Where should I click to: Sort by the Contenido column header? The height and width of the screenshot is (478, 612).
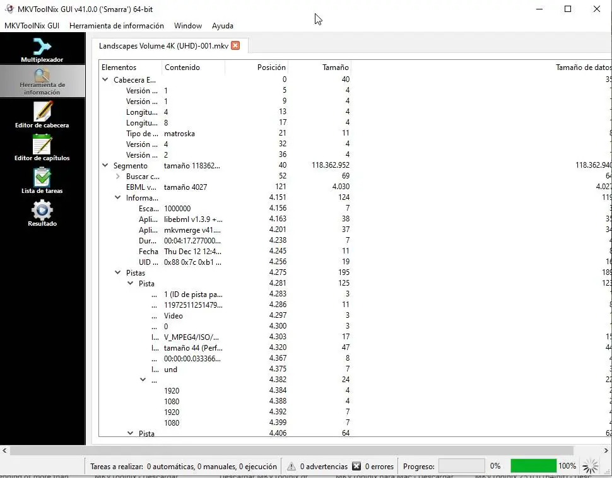coord(193,67)
